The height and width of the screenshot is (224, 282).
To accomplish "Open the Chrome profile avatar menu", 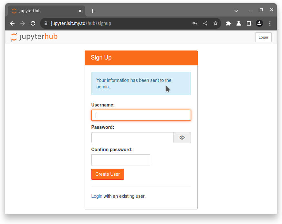I will pos(259,23).
